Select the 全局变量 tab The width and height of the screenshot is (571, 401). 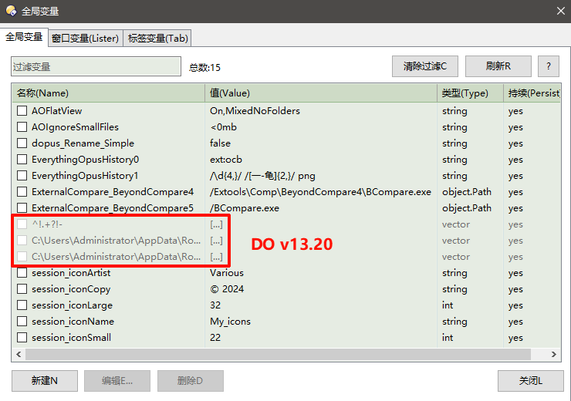click(x=24, y=37)
